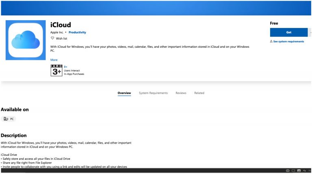Click the iCloud app logo image
This screenshot has width=312, height=174.
click(26, 40)
